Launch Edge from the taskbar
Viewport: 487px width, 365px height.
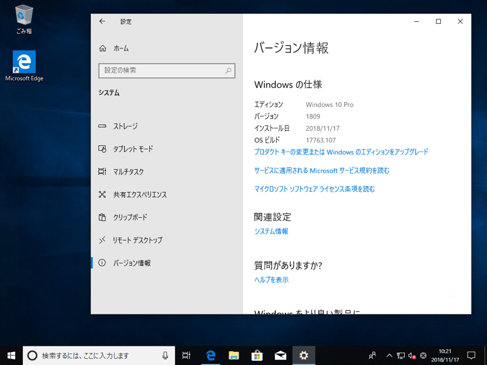pos(211,355)
